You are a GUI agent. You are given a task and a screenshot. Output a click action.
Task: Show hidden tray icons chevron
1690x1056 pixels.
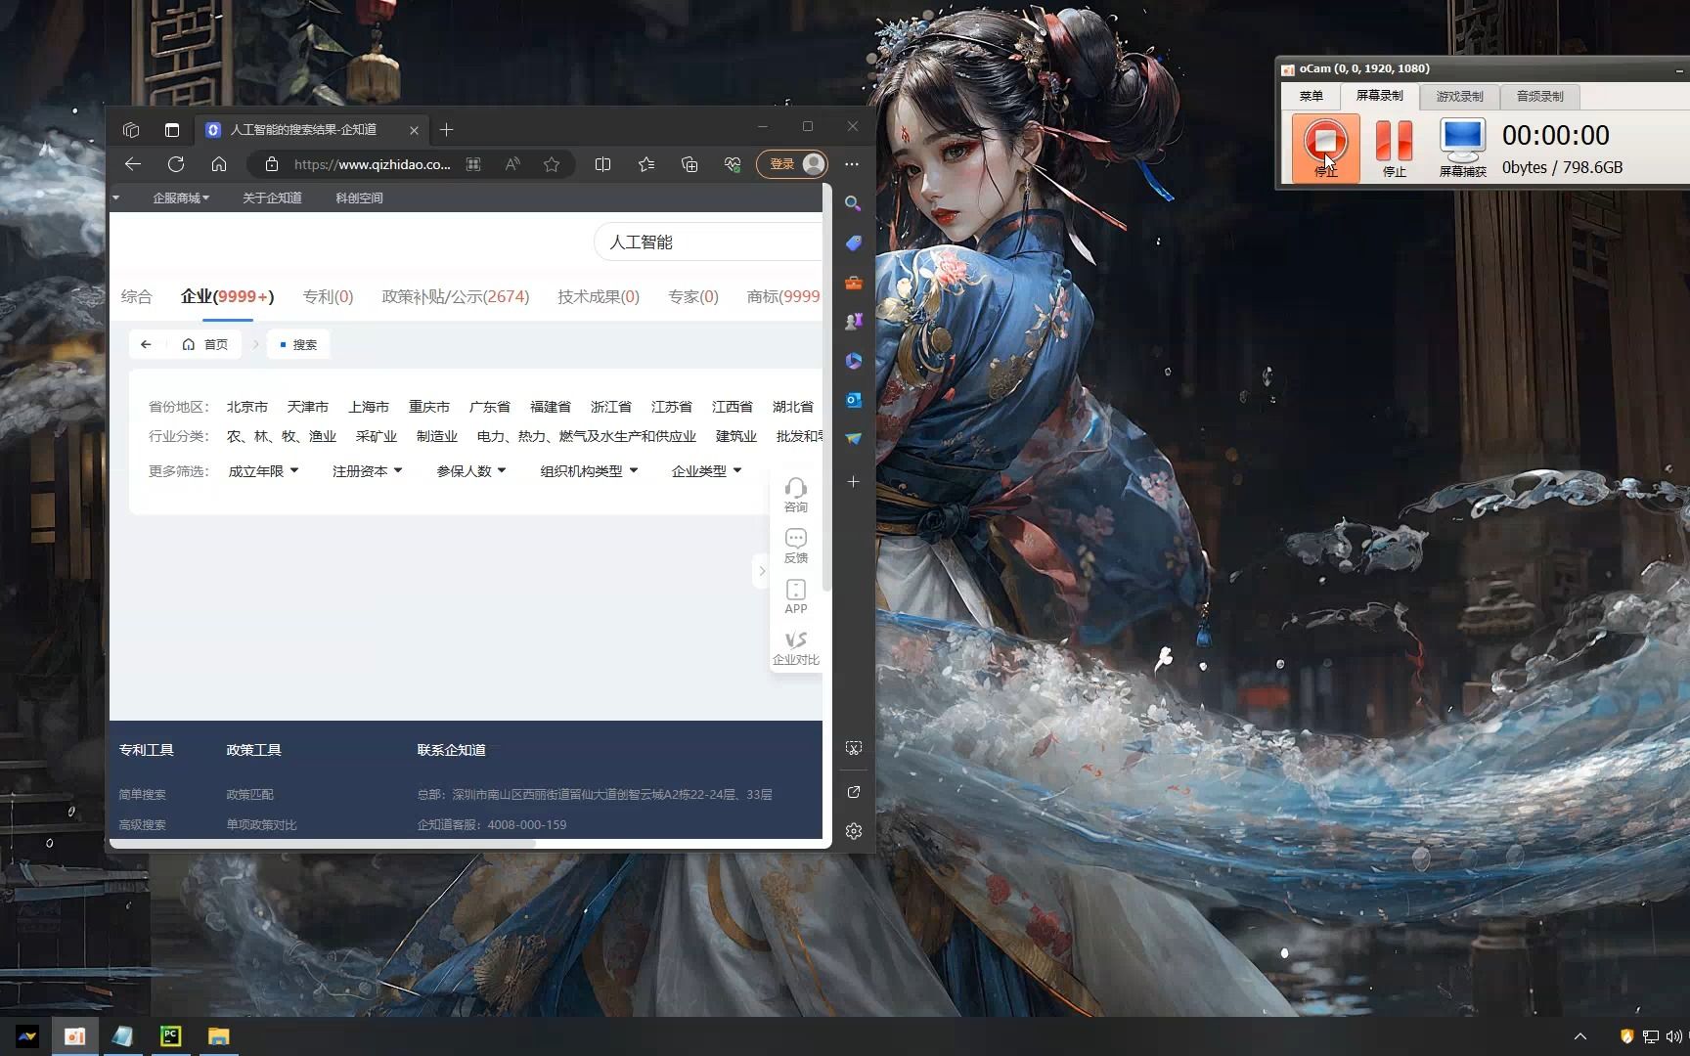(1580, 1036)
